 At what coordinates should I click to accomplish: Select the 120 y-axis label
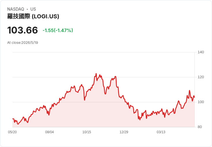201,77
